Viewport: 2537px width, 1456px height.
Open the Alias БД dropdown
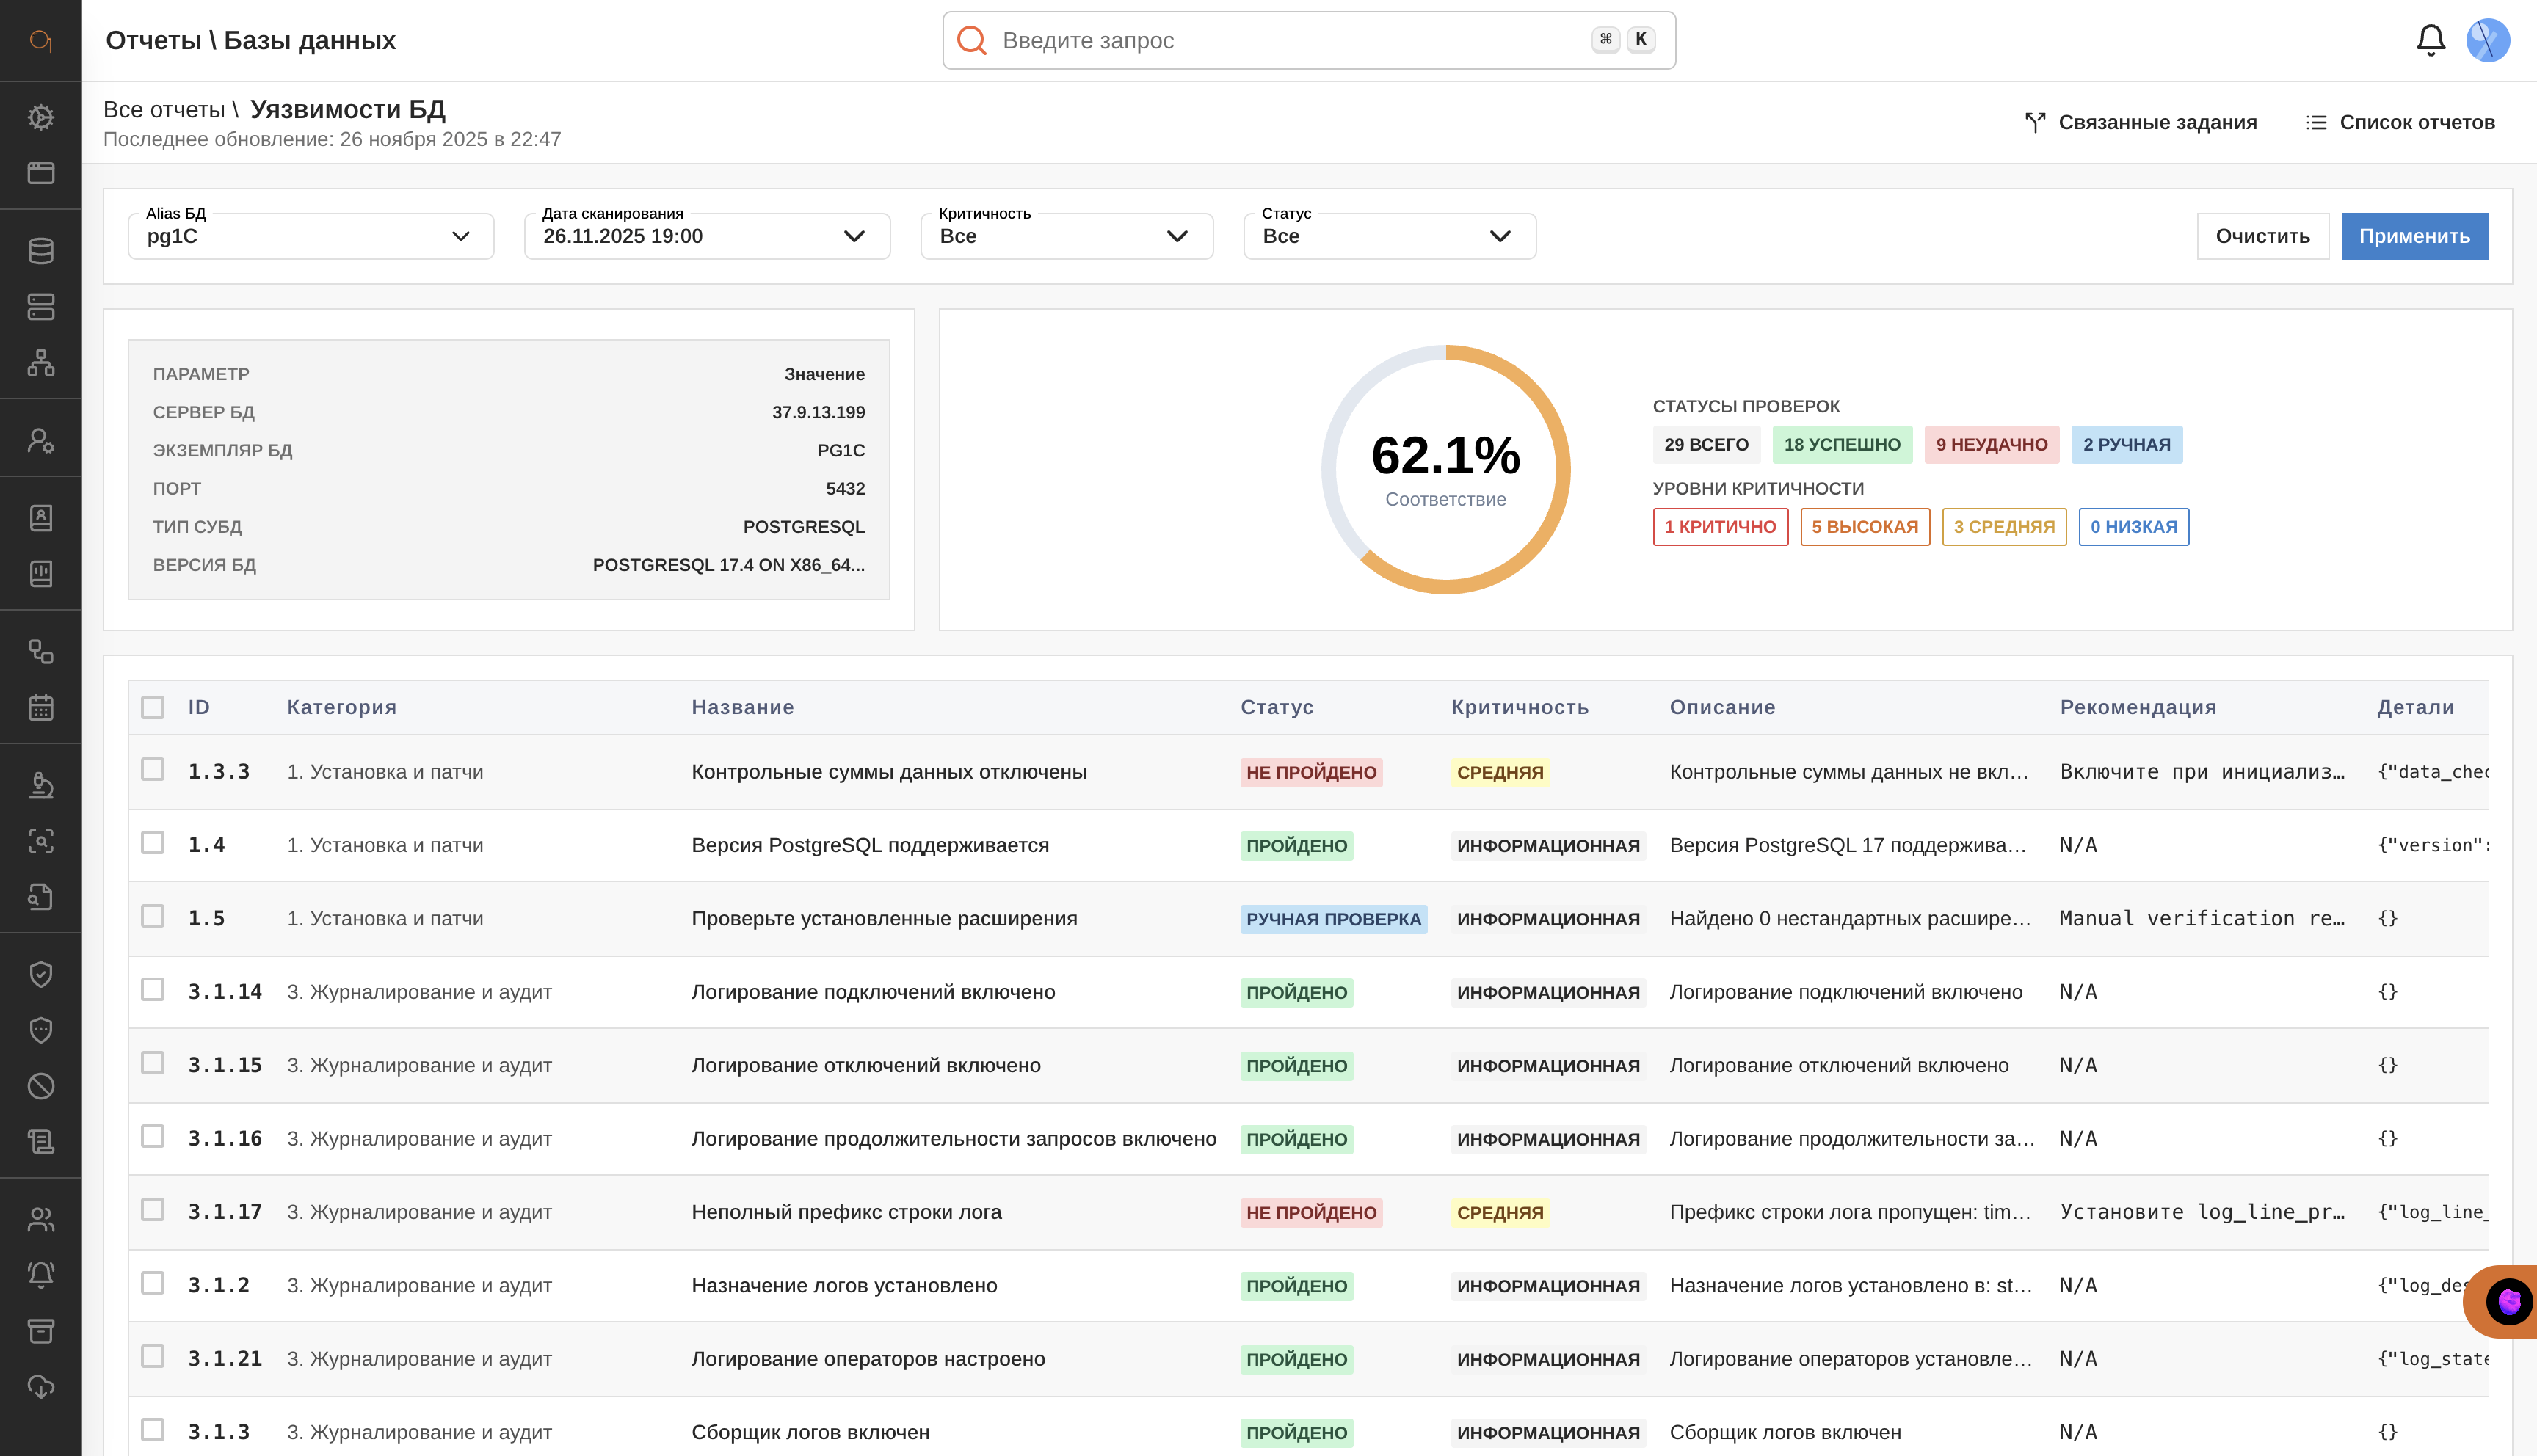(x=311, y=236)
